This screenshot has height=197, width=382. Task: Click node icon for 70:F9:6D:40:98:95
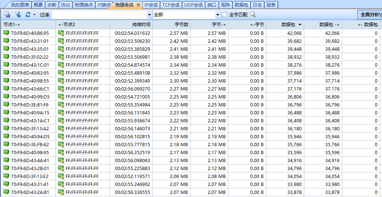(6, 152)
